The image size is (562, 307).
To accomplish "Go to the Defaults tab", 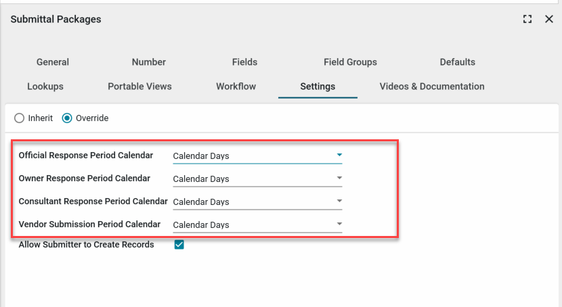I will click(x=458, y=62).
